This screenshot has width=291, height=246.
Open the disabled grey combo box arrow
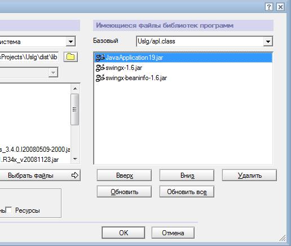pos(53,73)
